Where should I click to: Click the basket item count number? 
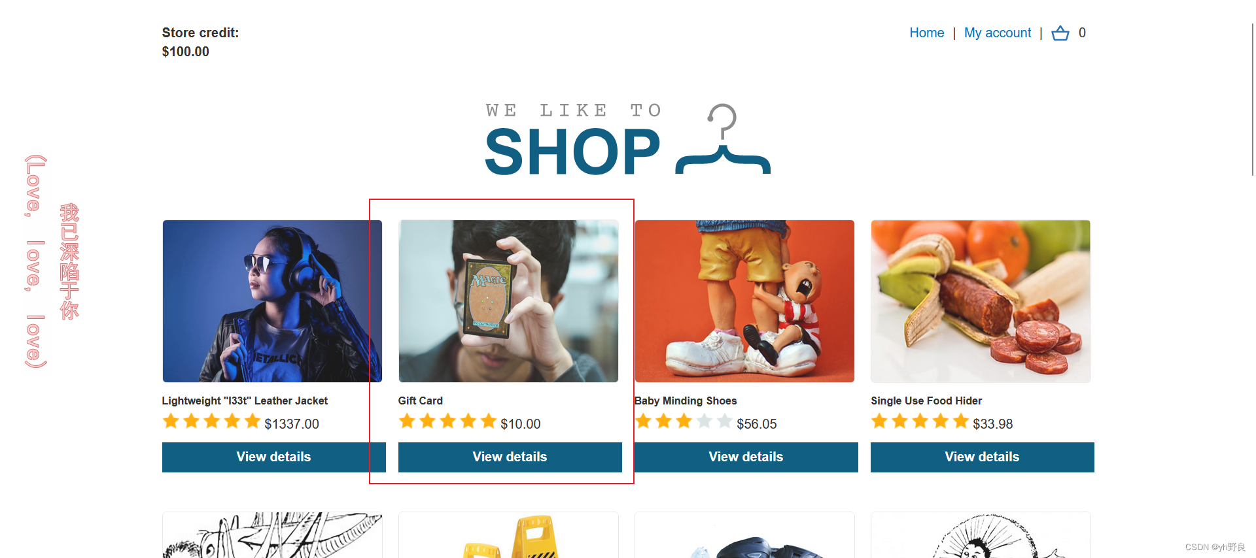pos(1082,33)
